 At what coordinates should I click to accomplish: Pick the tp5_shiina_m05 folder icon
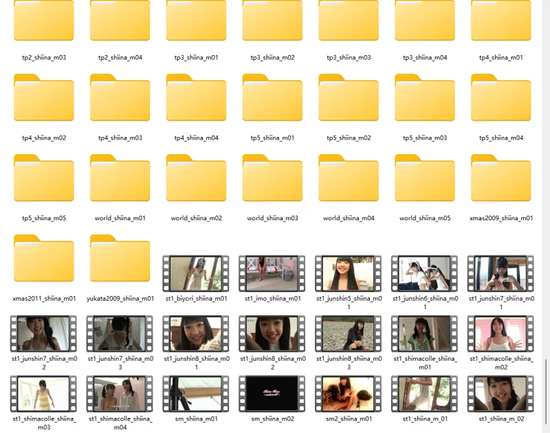point(44,178)
